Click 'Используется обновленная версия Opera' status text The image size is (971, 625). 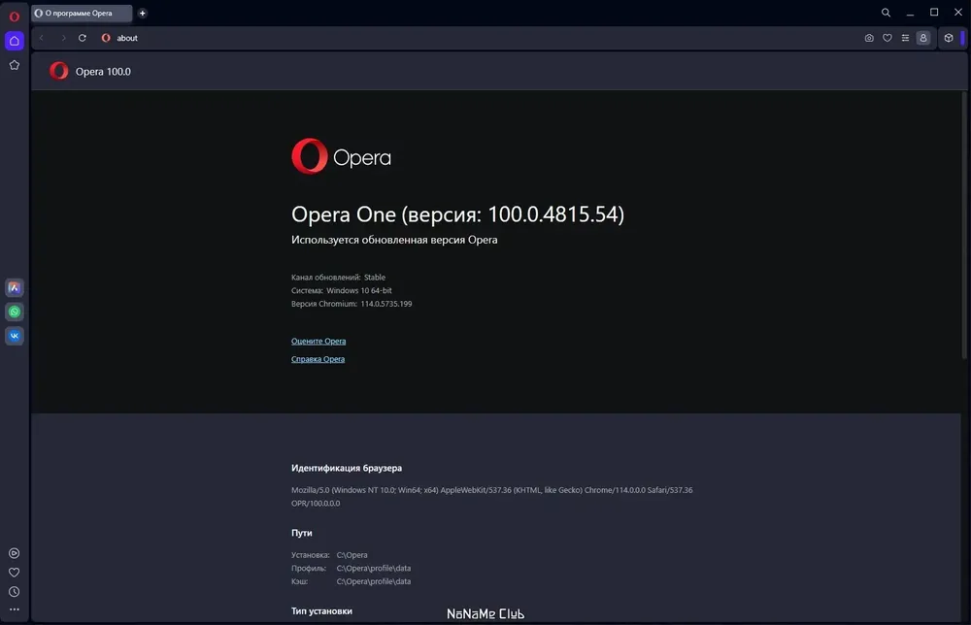pos(394,240)
